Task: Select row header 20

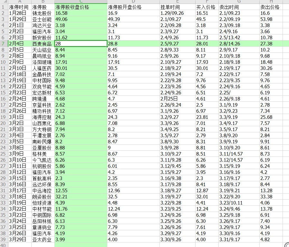Action: click(x=4, y=123)
